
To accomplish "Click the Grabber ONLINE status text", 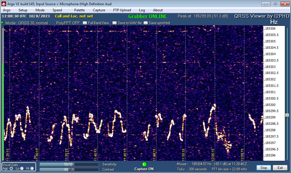I will tap(148, 16).
